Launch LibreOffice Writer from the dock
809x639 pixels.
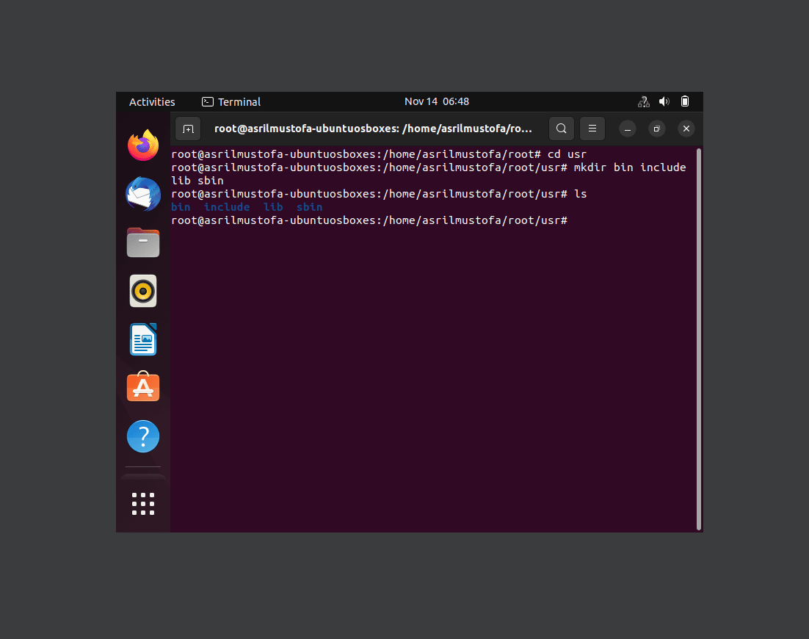click(x=143, y=339)
